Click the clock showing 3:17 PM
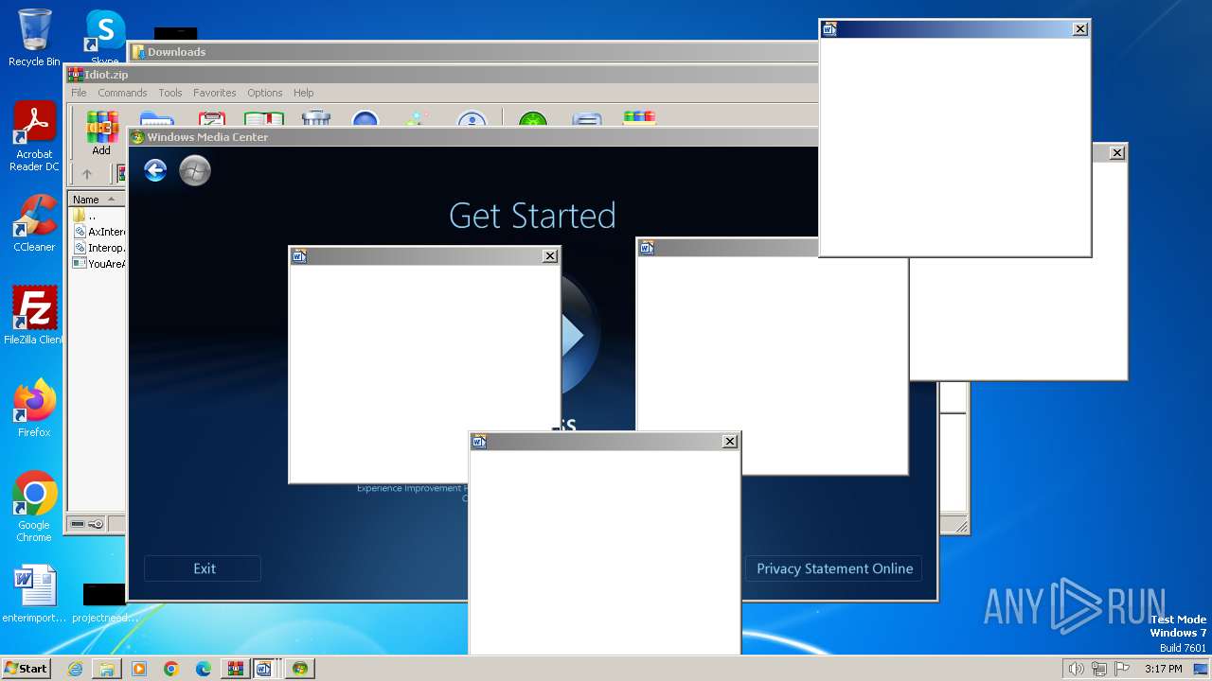The height and width of the screenshot is (681, 1212). [x=1163, y=669]
